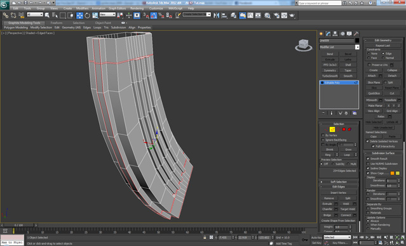This screenshot has height=246, width=406.
Task: Enable Preserve UVs checkbox
Action: tap(369, 65)
